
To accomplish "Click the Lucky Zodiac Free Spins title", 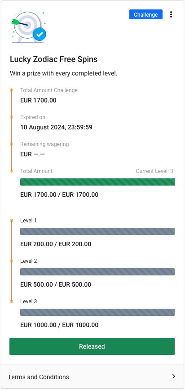I will click(54, 59).
